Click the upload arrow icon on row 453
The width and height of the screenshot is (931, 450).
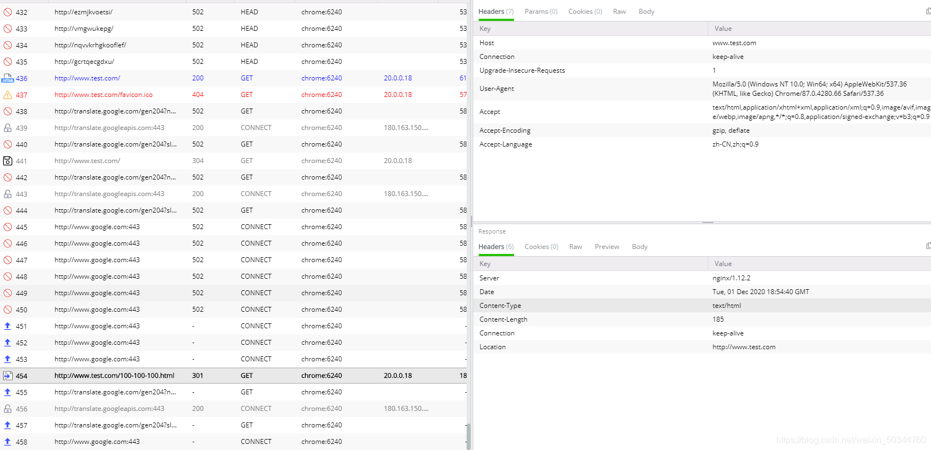click(8, 359)
